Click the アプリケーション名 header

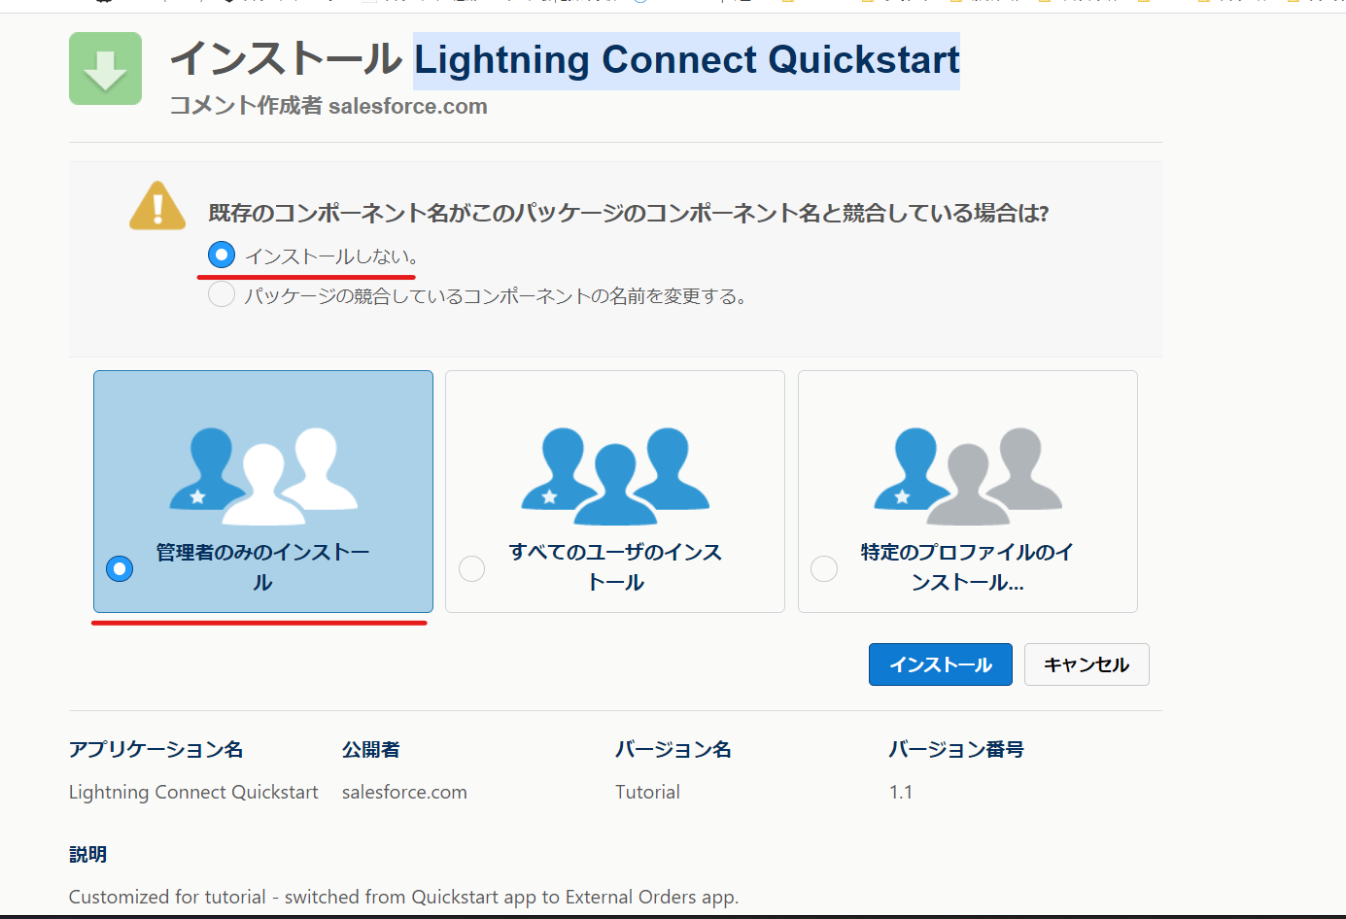click(156, 749)
